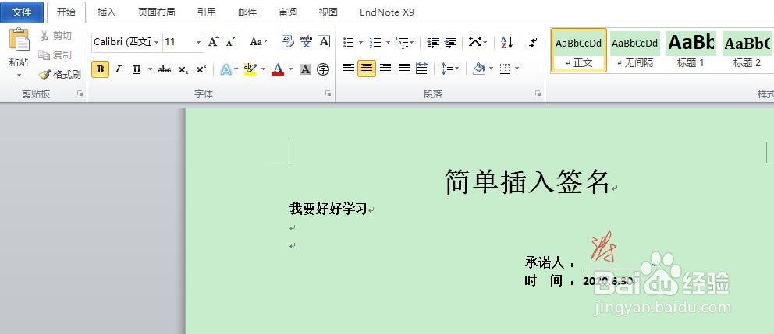The width and height of the screenshot is (774, 334).
Task: Open the Change Case Aa dropdown
Action: pos(259,42)
